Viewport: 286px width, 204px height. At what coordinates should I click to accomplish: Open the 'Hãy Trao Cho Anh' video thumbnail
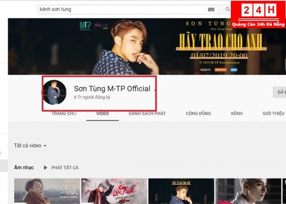point(181,191)
